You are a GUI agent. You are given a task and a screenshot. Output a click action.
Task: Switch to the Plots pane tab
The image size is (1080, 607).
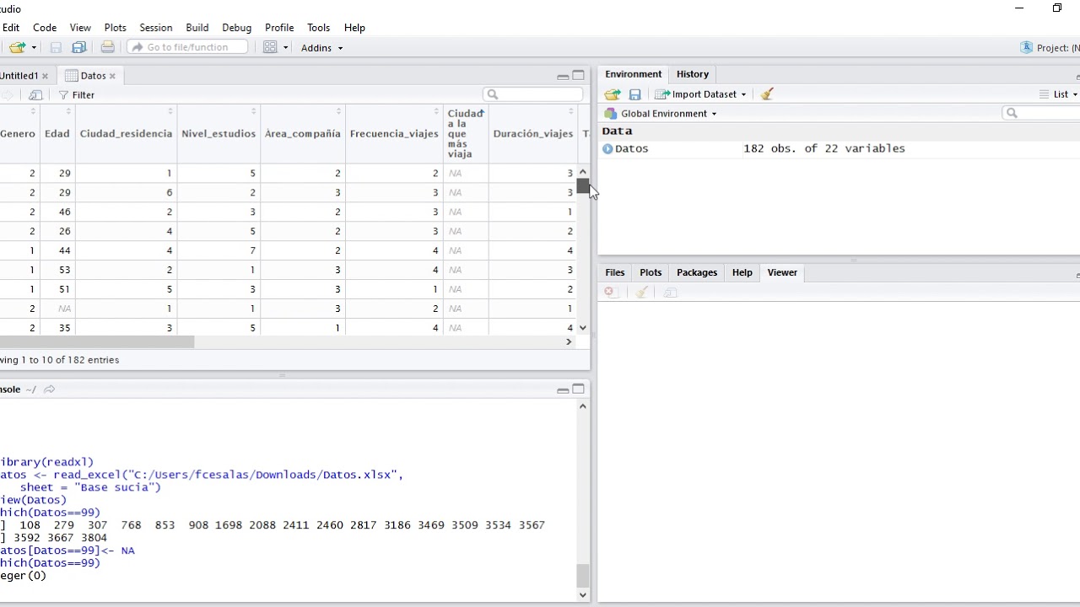651,272
